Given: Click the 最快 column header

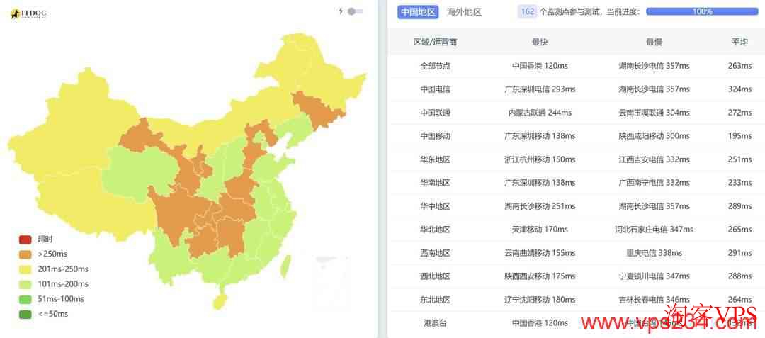Looking at the screenshot, I should pyautogui.click(x=540, y=43).
